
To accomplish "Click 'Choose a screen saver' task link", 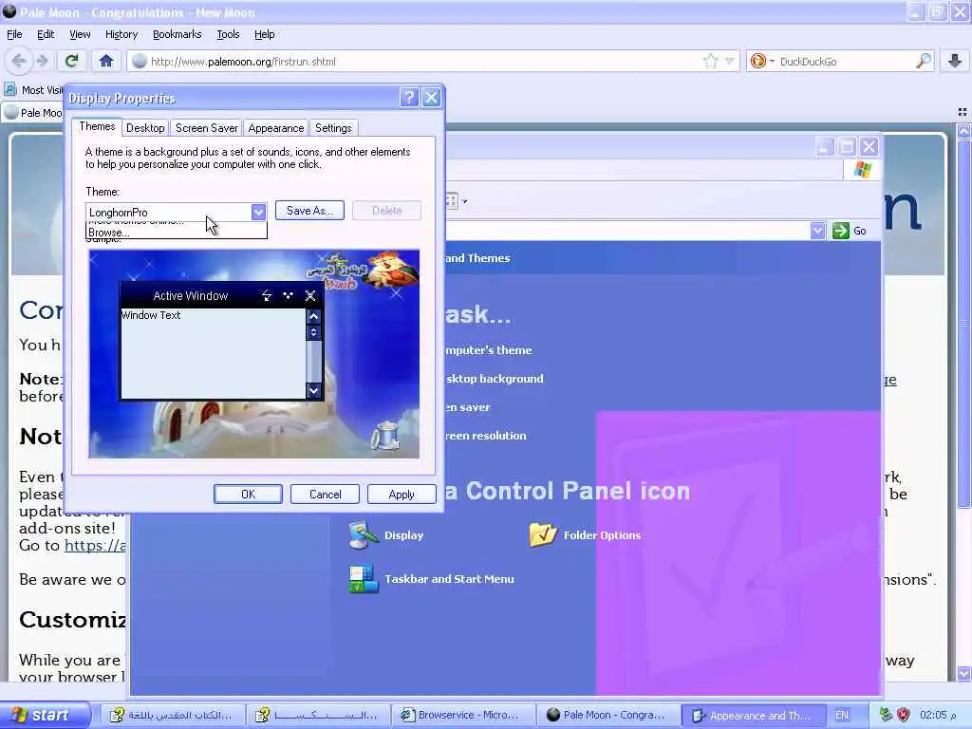I will tap(467, 407).
